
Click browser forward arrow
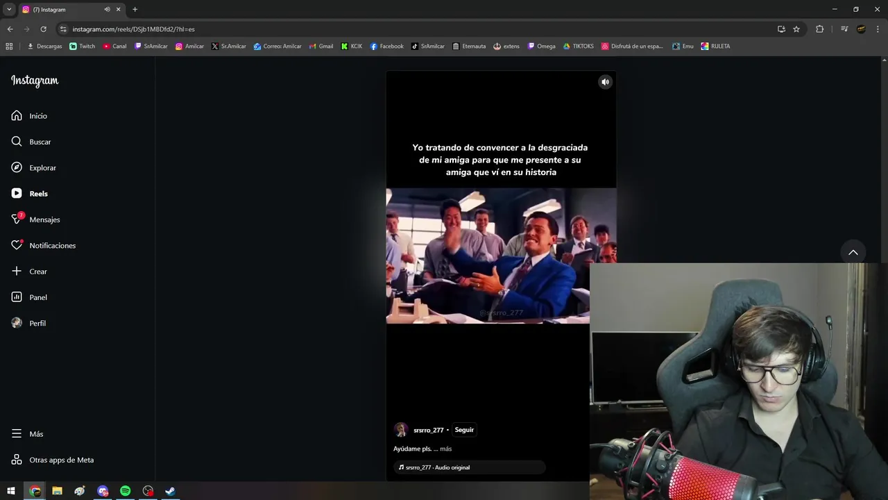click(x=26, y=29)
